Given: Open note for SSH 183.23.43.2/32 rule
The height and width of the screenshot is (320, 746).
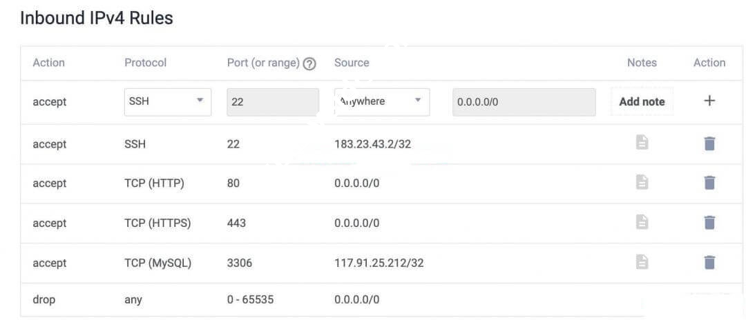Looking at the screenshot, I should (x=642, y=143).
